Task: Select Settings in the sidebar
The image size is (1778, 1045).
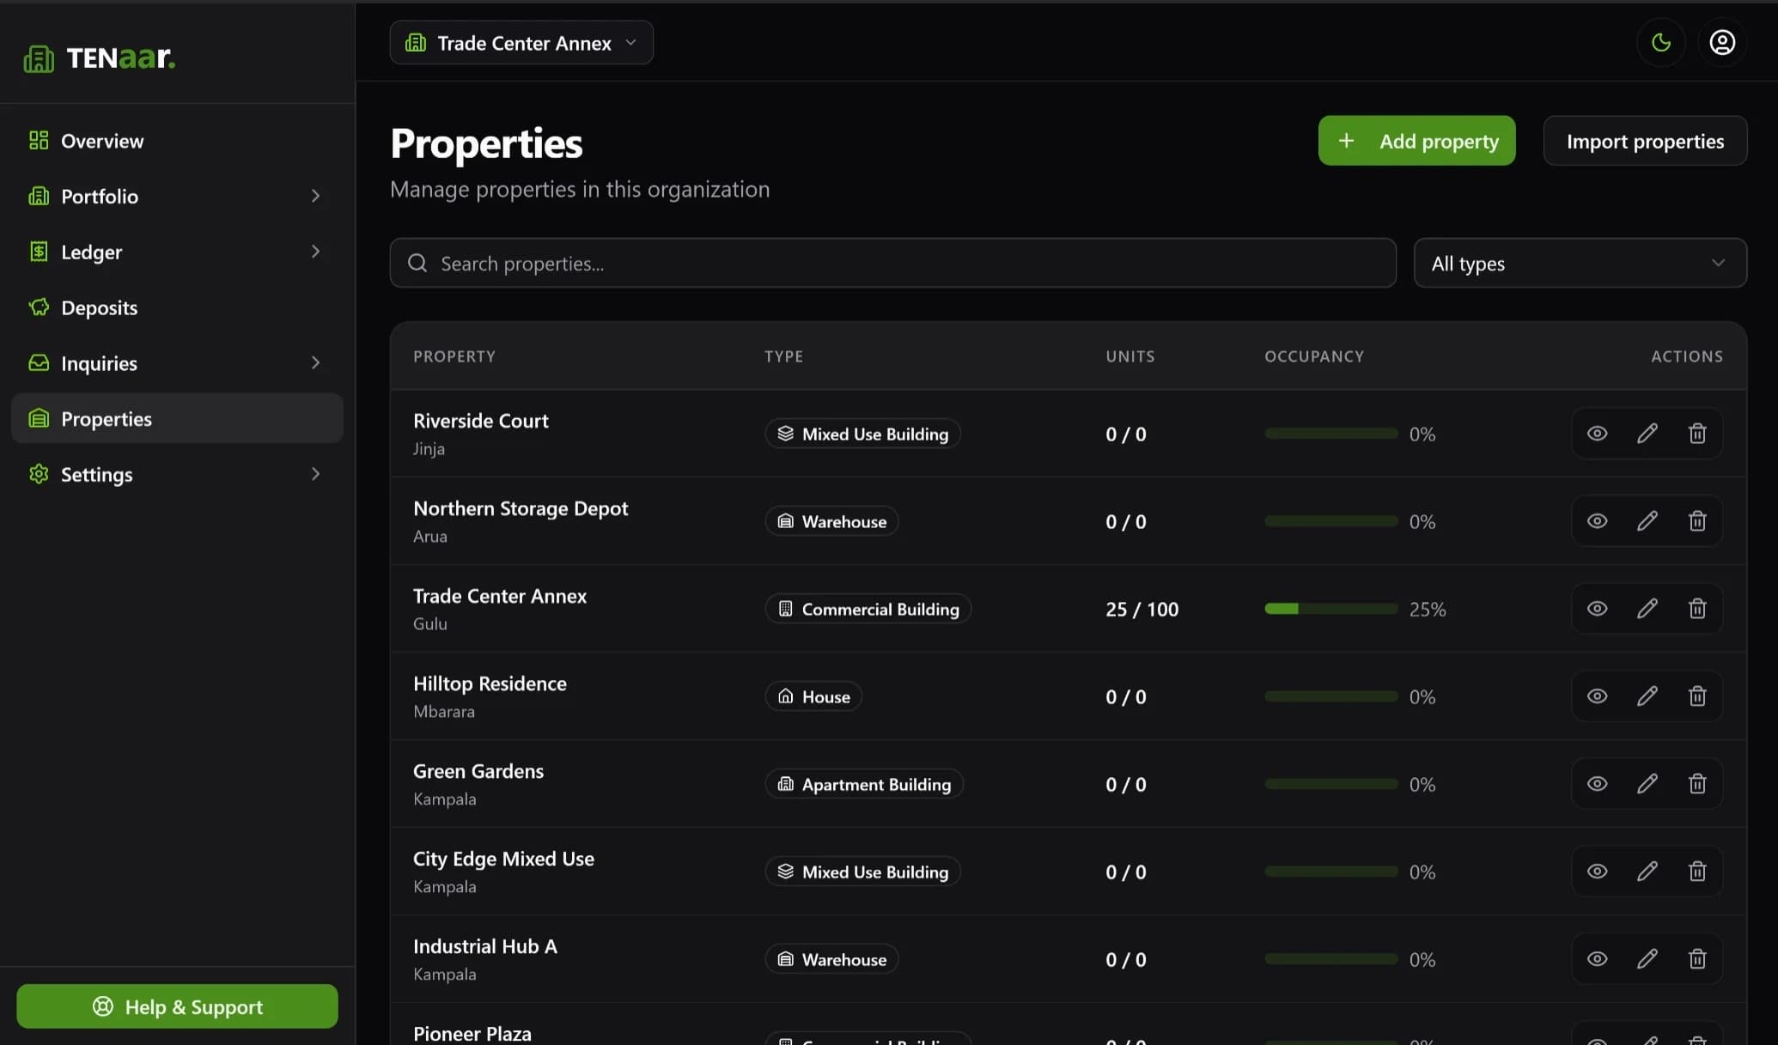Action: (96, 473)
